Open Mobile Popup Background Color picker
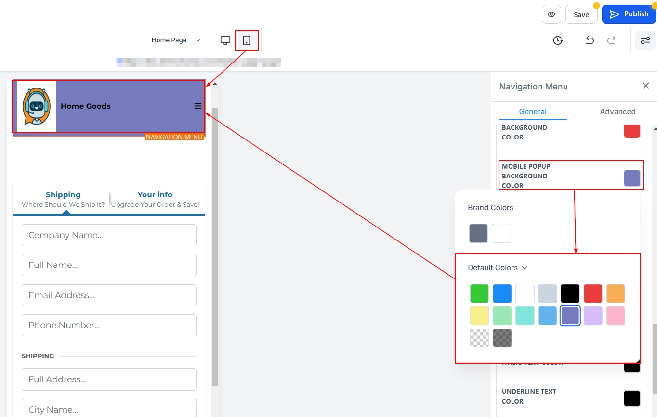This screenshot has height=417, width=657. pos(631,178)
